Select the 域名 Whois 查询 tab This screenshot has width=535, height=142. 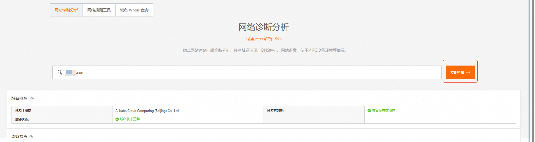click(134, 10)
